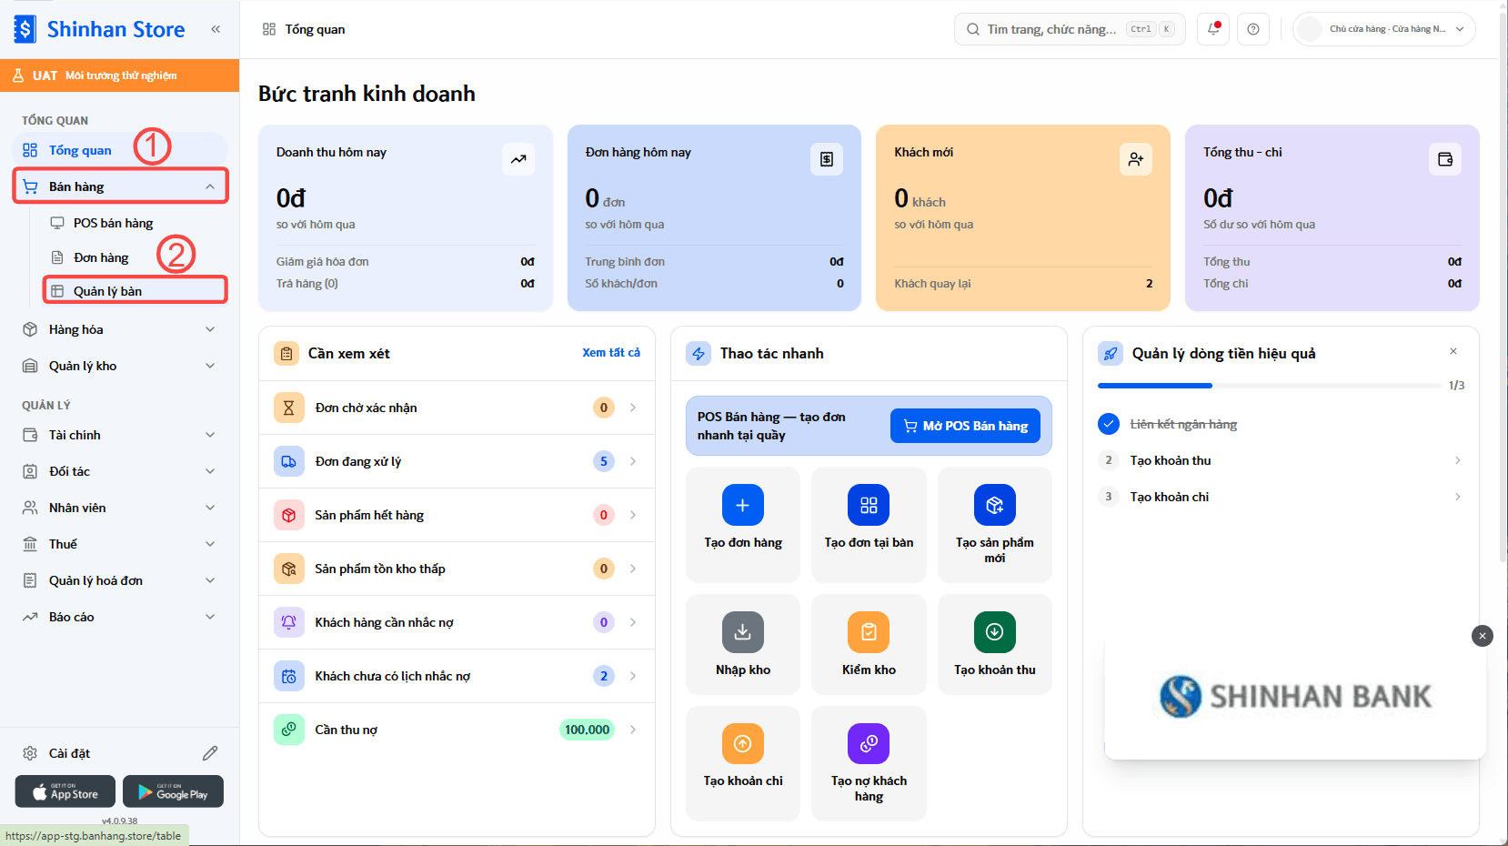This screenshot has width=1508, height=846.
Task: Collapse the sidebar with the double-chevron icon
Action: click(x=216, y=29)
